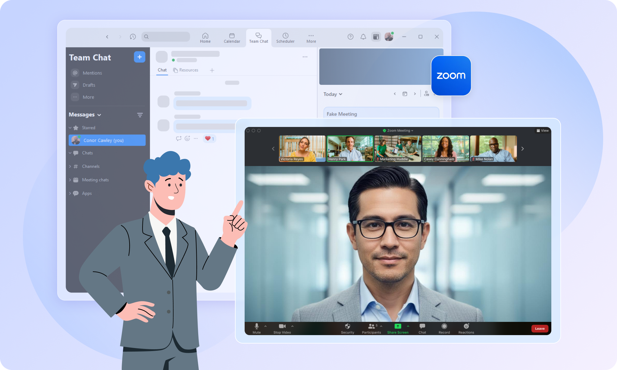Select the Conor Cawley (you) chat
Image resolution: width=617 pixels, height=370 pixels.
[107, 140]
